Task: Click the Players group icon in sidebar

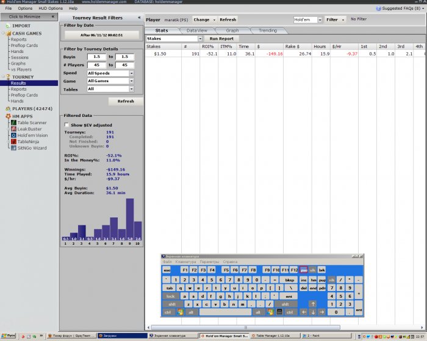Action: tap(8, 109)
